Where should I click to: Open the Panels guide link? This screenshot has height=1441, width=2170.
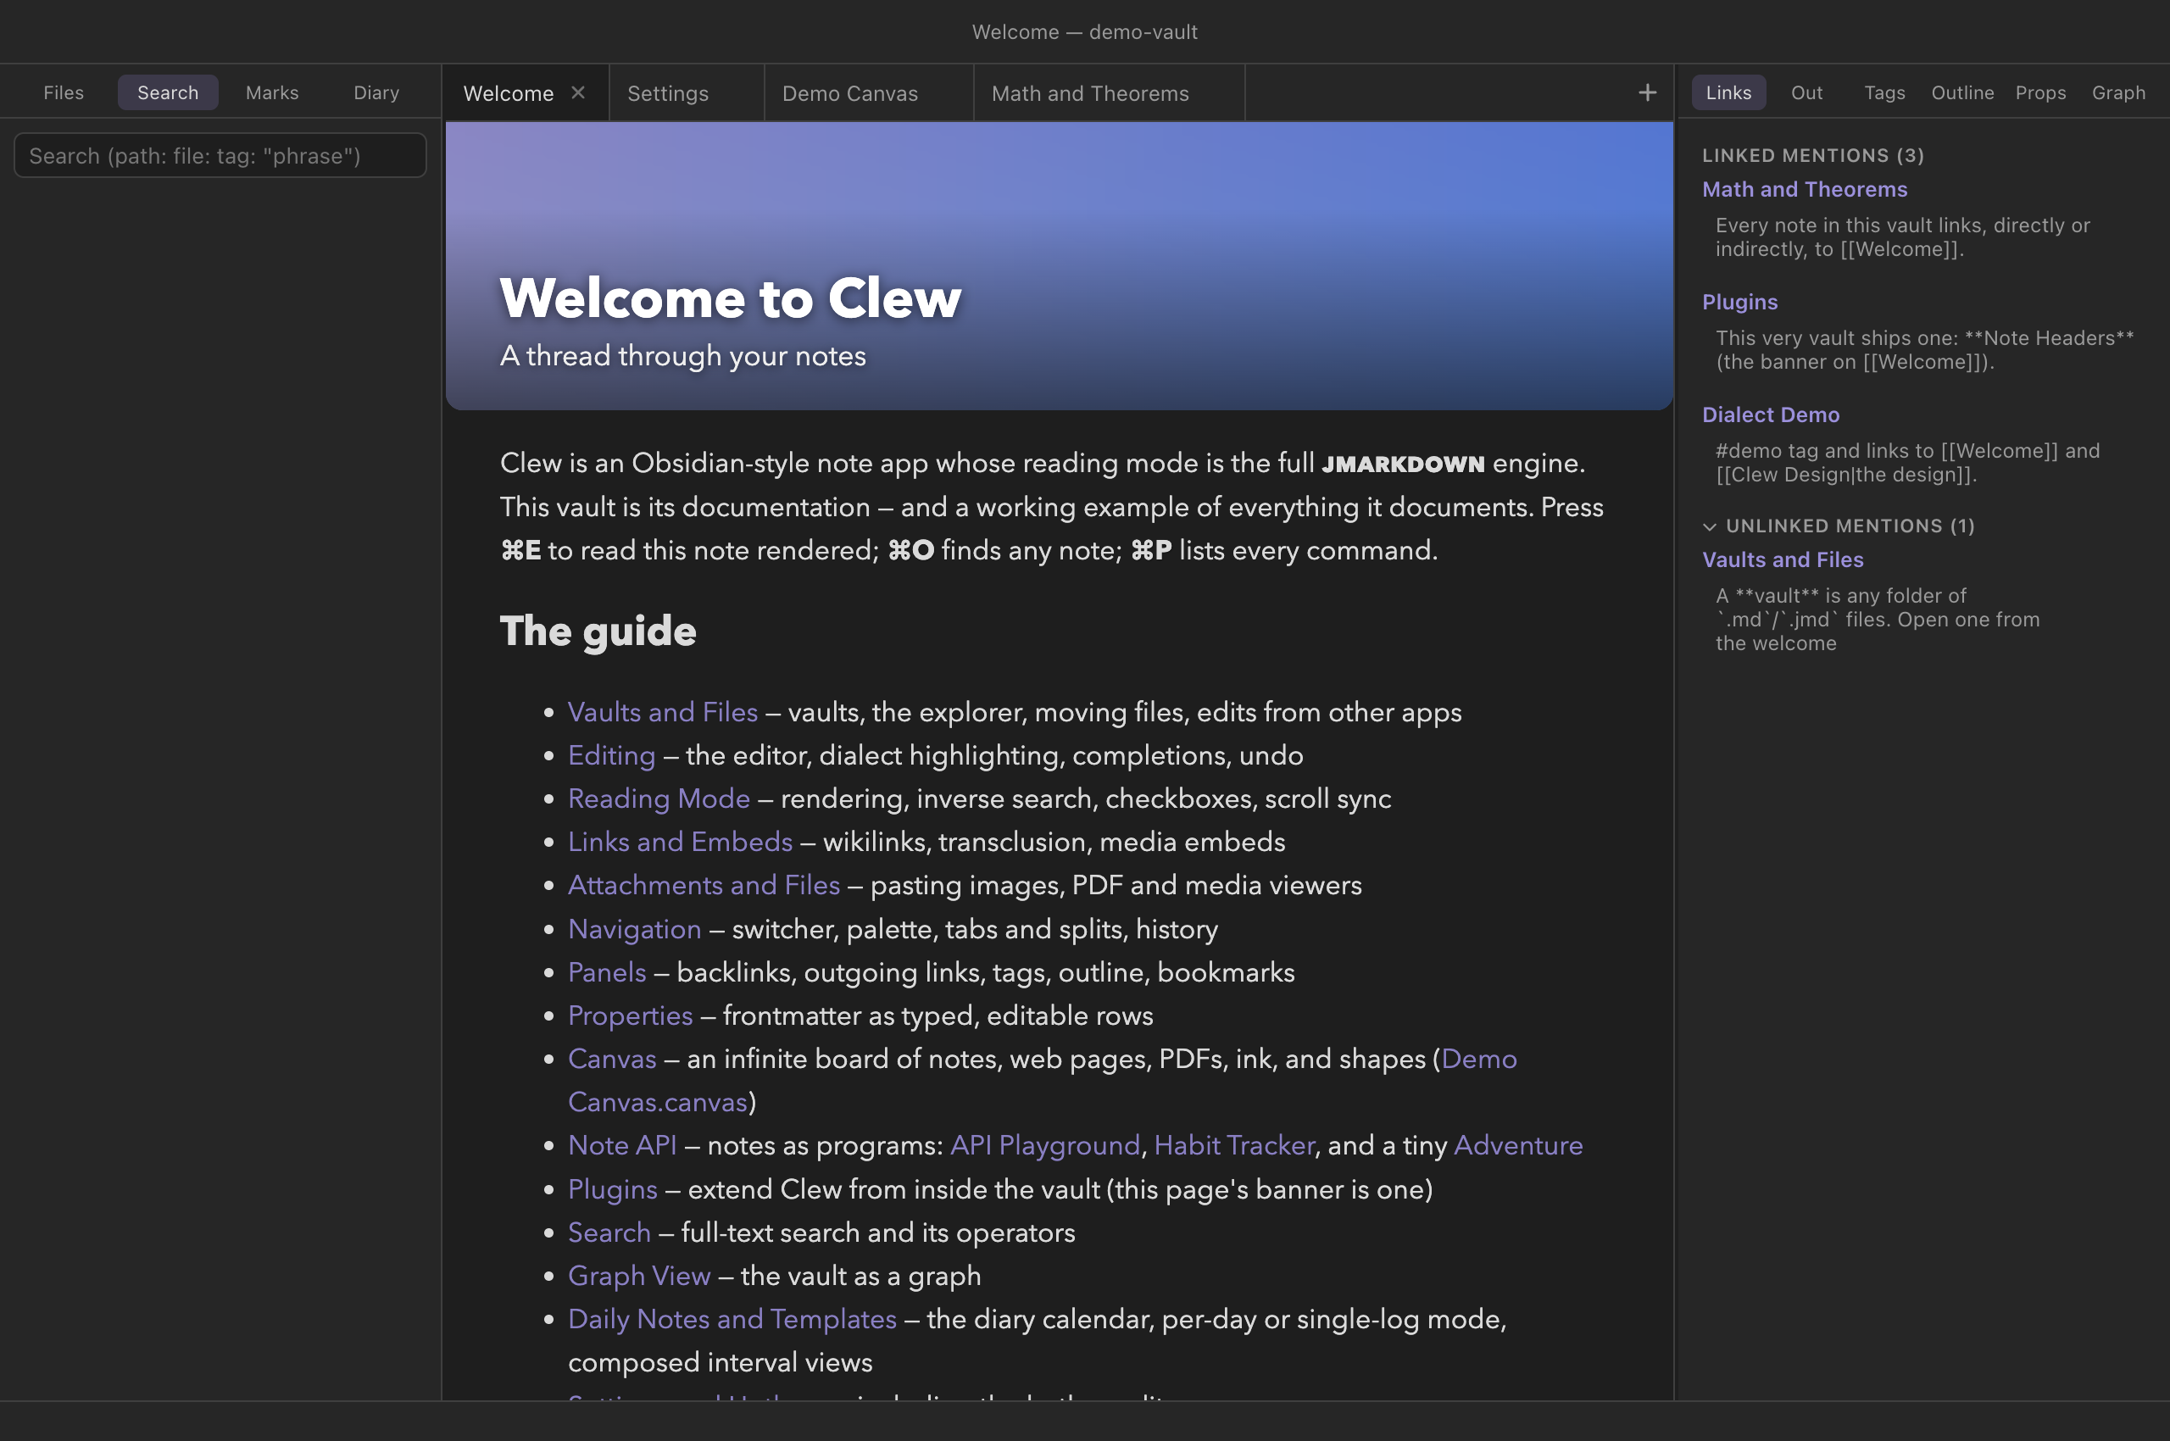click(607, 972)
